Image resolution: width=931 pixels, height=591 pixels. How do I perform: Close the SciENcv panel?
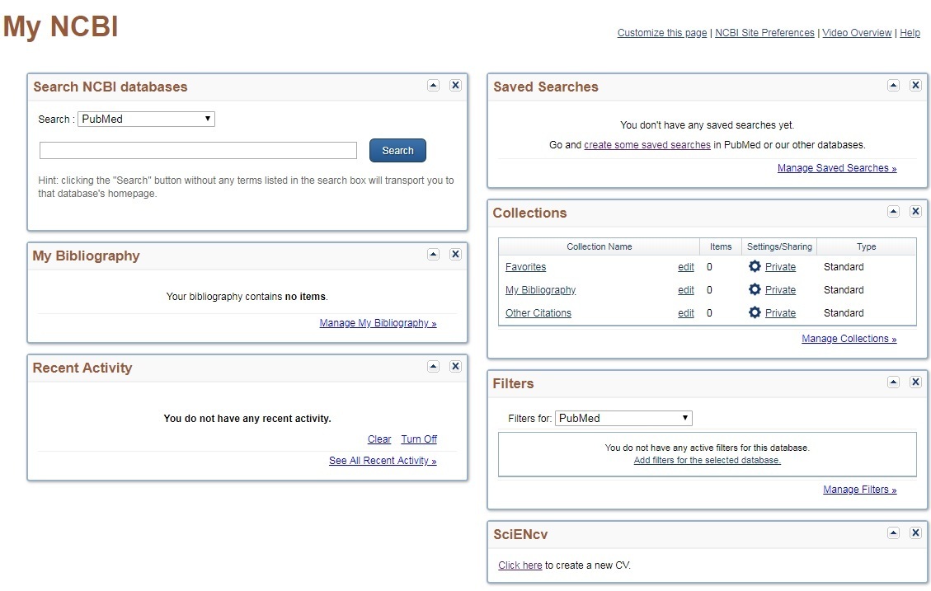(915, 533)
